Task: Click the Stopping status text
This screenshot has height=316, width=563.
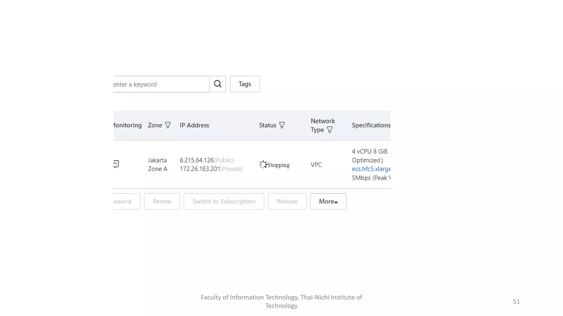Action: click(278, 165)
